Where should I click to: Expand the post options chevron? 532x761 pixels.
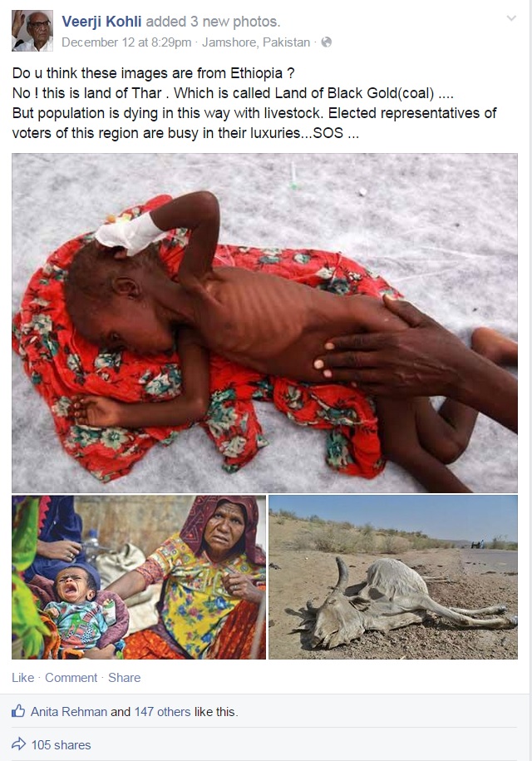pyautogui.click(x=511, y=18)
